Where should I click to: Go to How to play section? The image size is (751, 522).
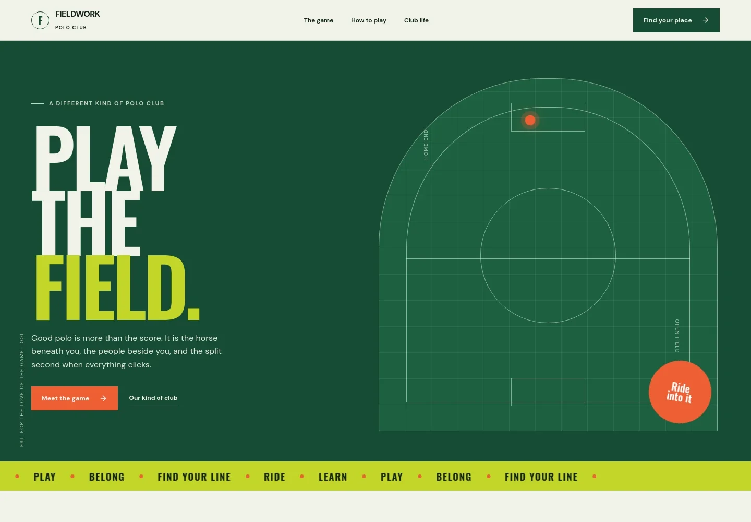coord(369,20)
